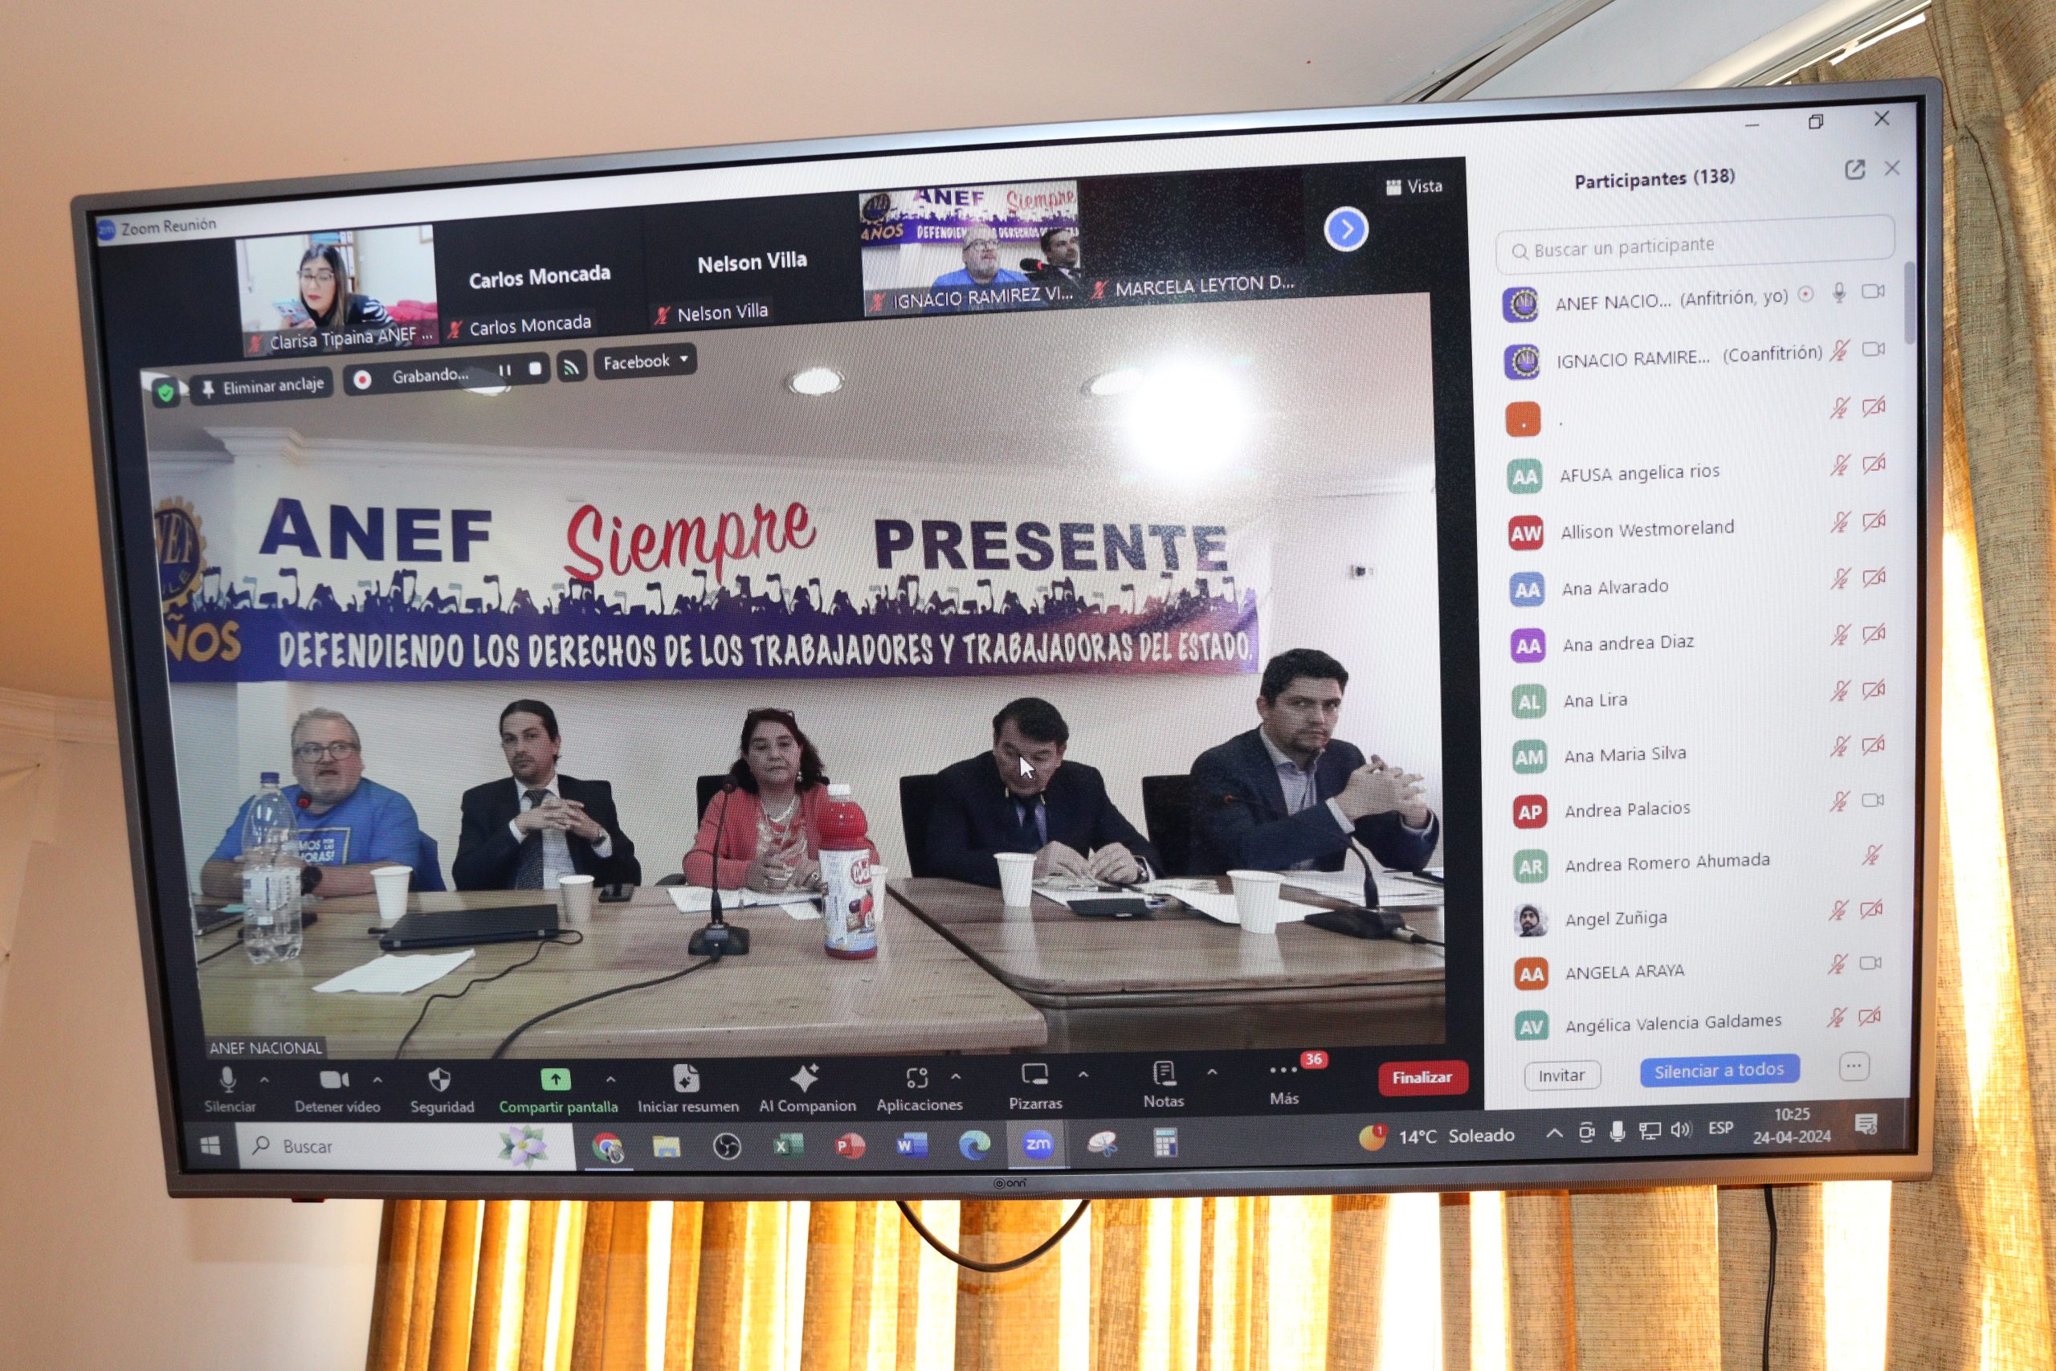2056x1371 pixels.
Task: Select participant Angel Zuñiga in list
Action: coord(1696,917)
